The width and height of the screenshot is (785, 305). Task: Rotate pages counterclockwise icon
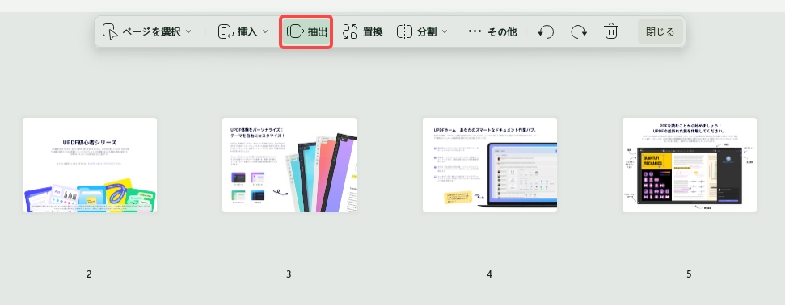[x=546, y=32]
